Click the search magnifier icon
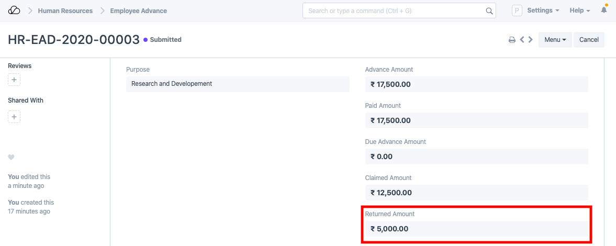 point(489,11)
